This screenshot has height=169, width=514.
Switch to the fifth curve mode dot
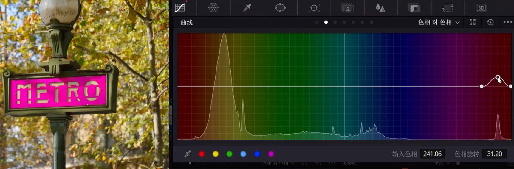click(353, 22)
